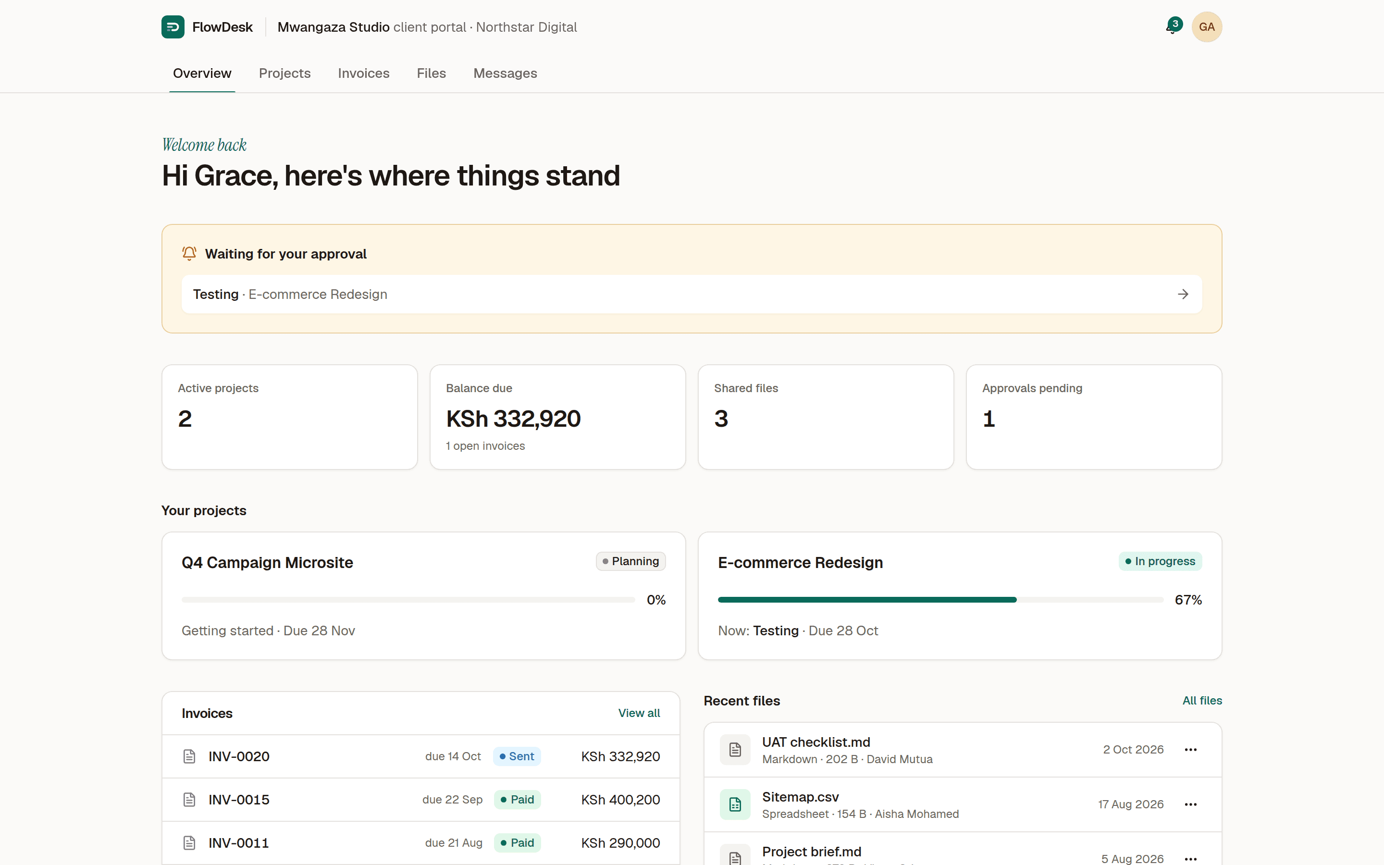Click the INV-0020 invoice number

(x=239, y=756)
